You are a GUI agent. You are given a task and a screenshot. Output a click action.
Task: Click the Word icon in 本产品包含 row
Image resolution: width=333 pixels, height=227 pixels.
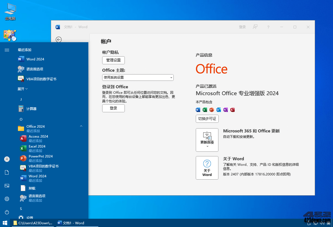198,110
